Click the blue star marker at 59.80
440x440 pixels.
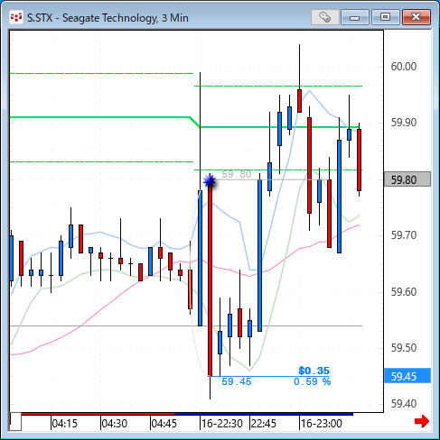tap(210, 180)
